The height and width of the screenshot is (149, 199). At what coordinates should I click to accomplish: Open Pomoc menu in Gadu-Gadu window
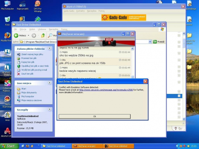click(101, 11)
